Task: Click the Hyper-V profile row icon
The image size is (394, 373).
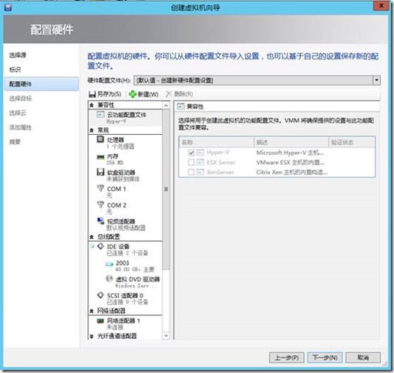Action: 200,153
